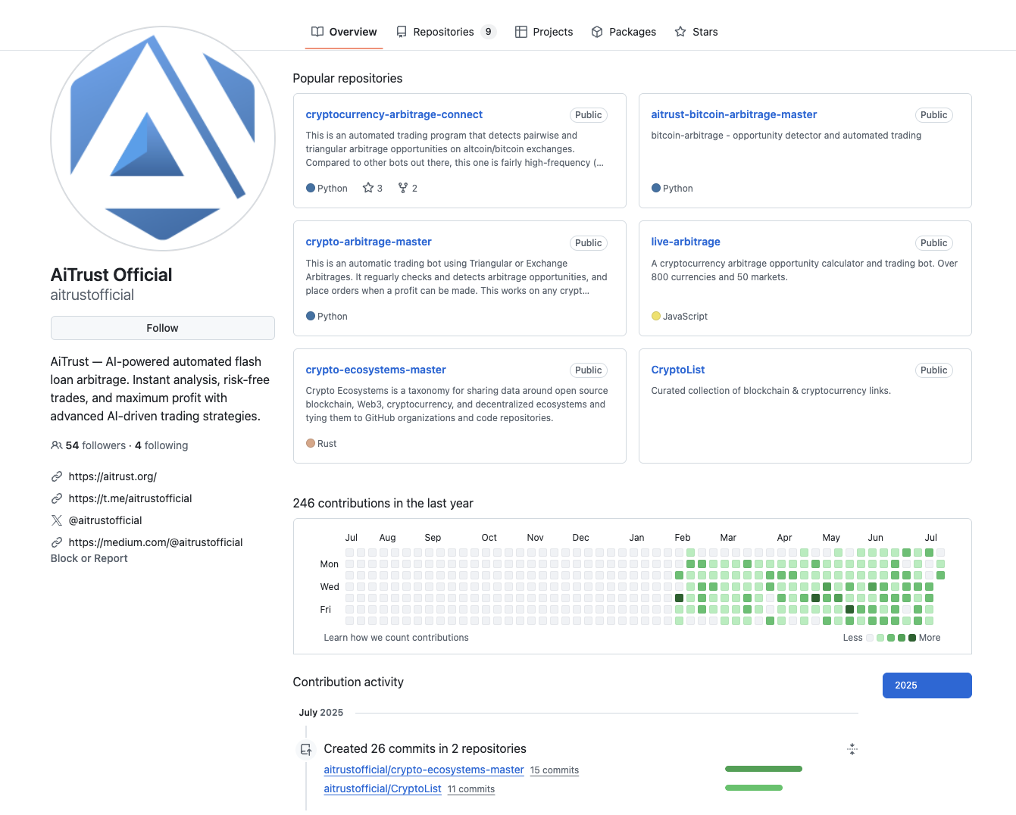Open the 15 commits link
Screen dimensions: 1016x815
(555, 770)
